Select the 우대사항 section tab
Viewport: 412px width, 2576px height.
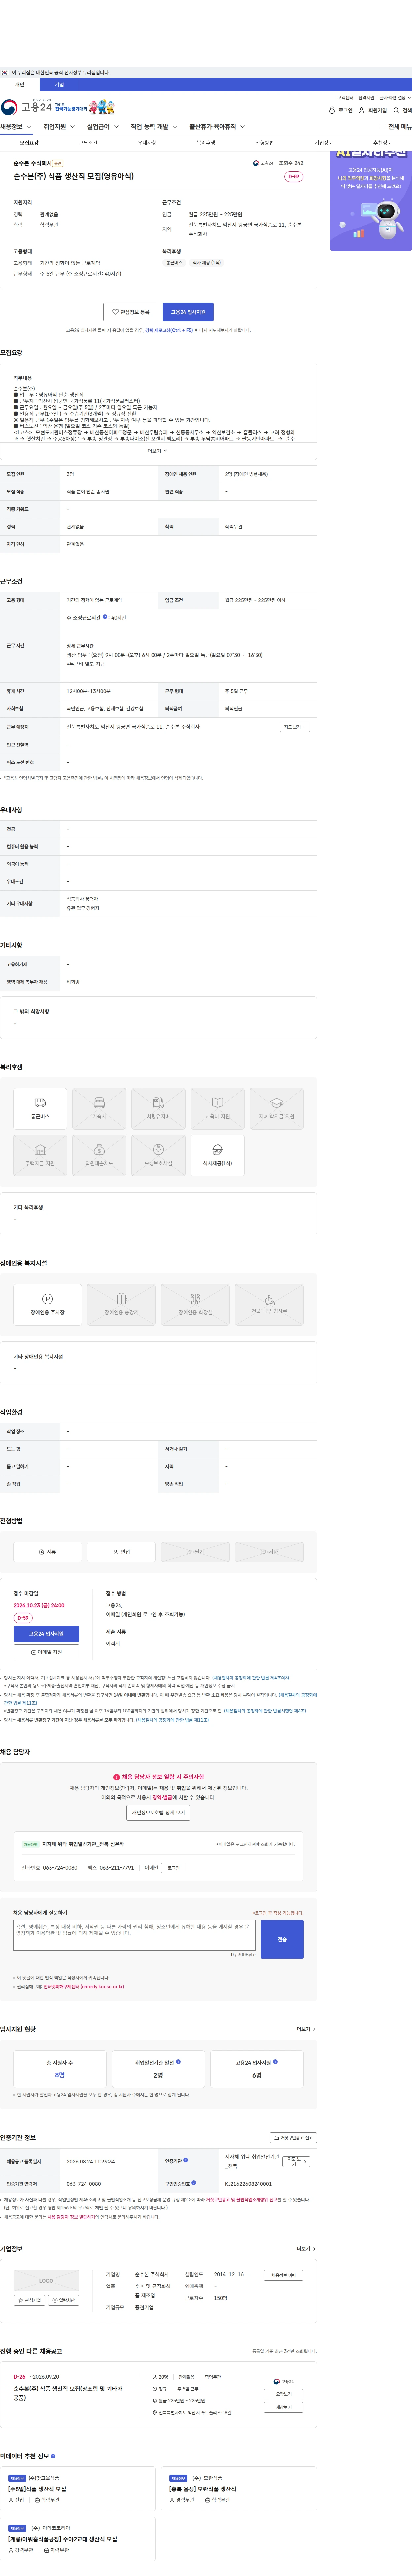click(147, 143)
